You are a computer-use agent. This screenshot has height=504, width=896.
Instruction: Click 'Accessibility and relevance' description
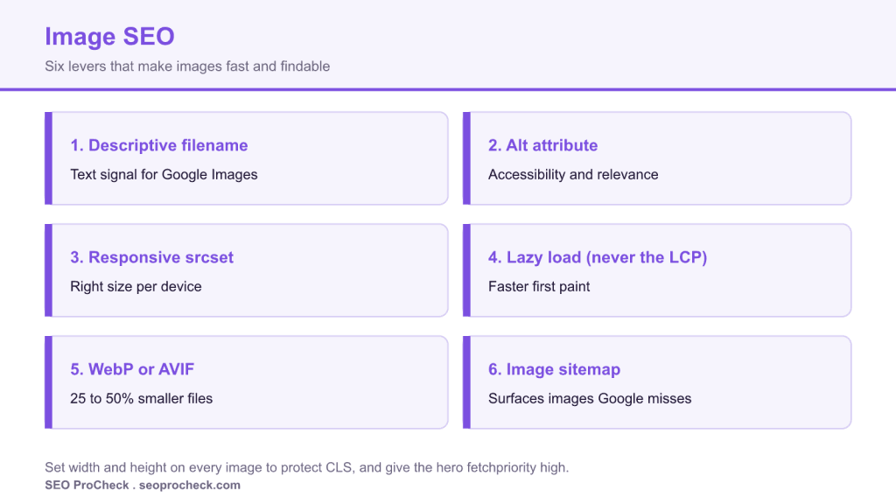(573, 174)
